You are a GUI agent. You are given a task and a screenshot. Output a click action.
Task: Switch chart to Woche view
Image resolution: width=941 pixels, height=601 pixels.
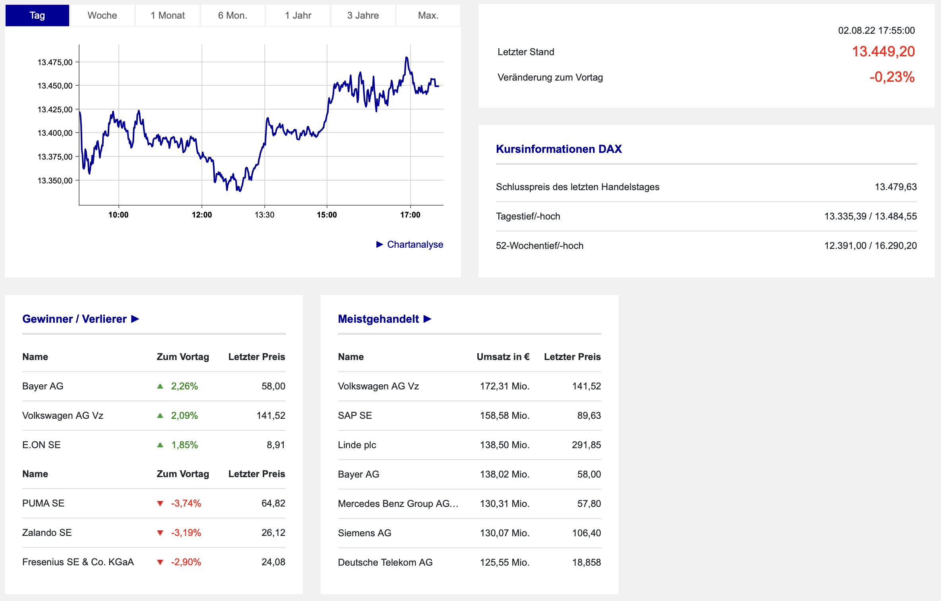click(102, 15)
